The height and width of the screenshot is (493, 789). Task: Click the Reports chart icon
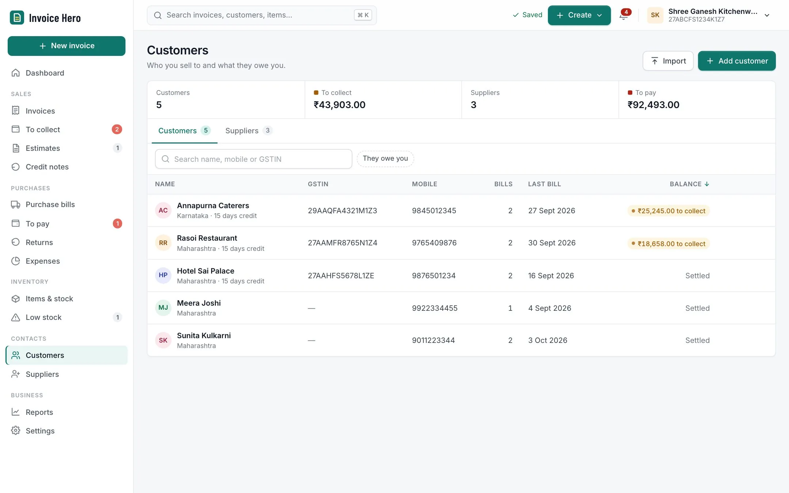(x=16, y=412)
